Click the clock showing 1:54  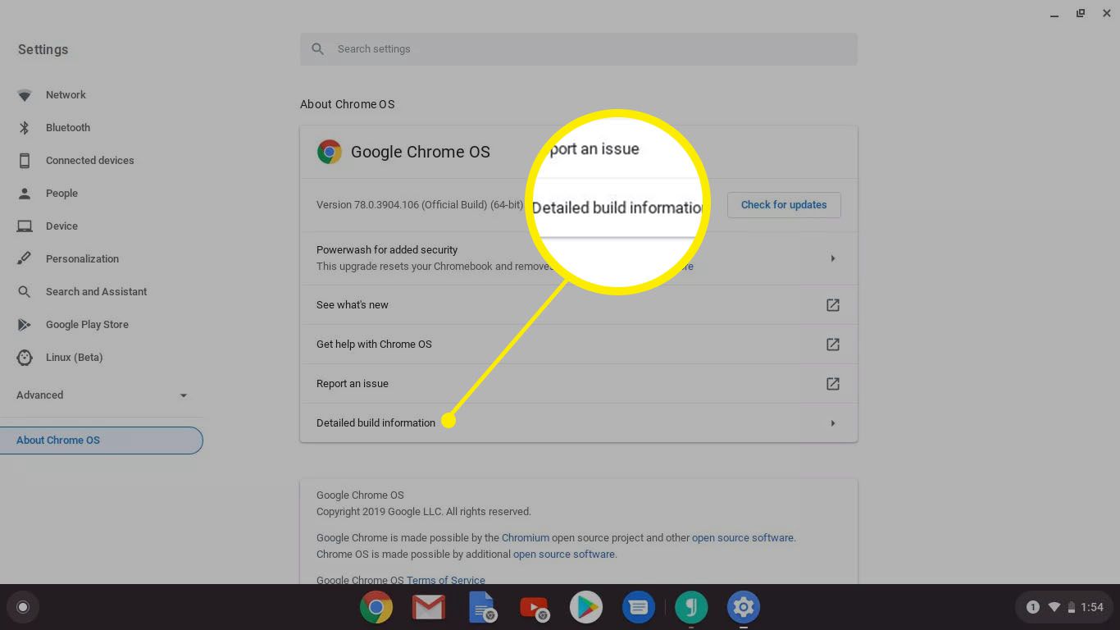coord(1092,607)
